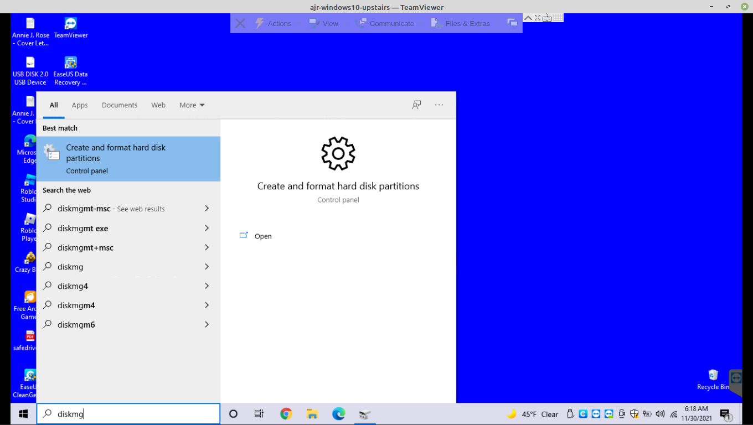Click the Cortana circle icon
The image size is (753, 425).
tap(233, 414)
